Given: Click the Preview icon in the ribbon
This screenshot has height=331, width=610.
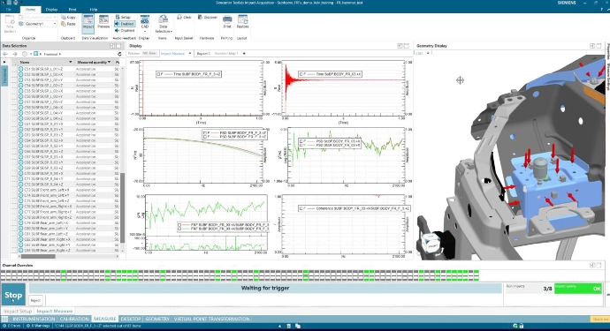Looking at the screenshot, I should click(x=103, y=22).
